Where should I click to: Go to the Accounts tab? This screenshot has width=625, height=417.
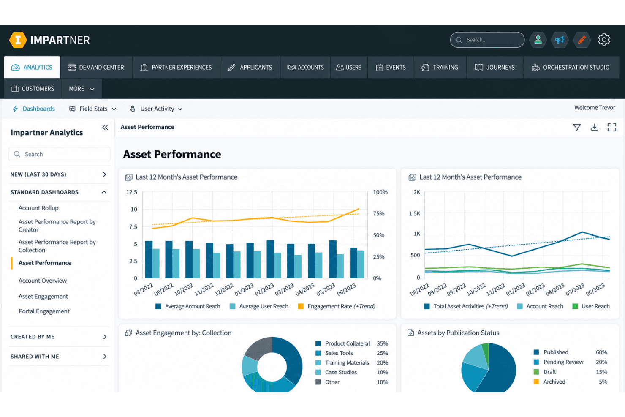pyautogui.click(x=305, y=68)
